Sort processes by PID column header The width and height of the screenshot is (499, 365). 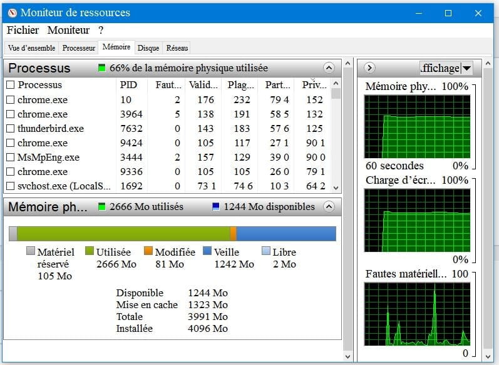[x=128, y=85]
